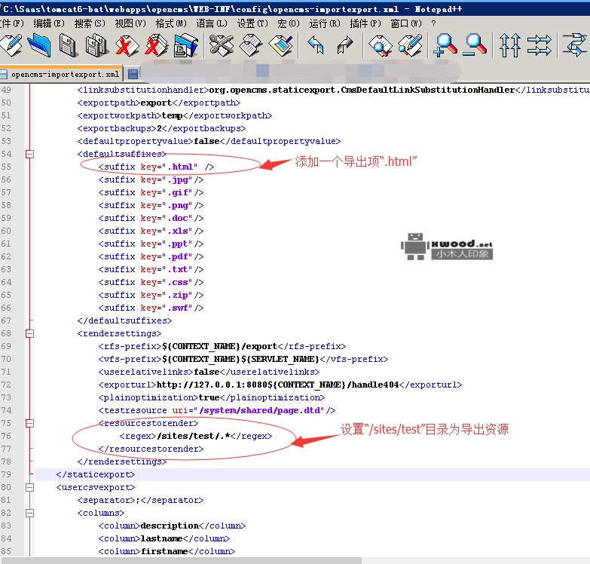Collapse the defaultsuffixes fold at line 54
590x564 pixels.
(29, 154)
